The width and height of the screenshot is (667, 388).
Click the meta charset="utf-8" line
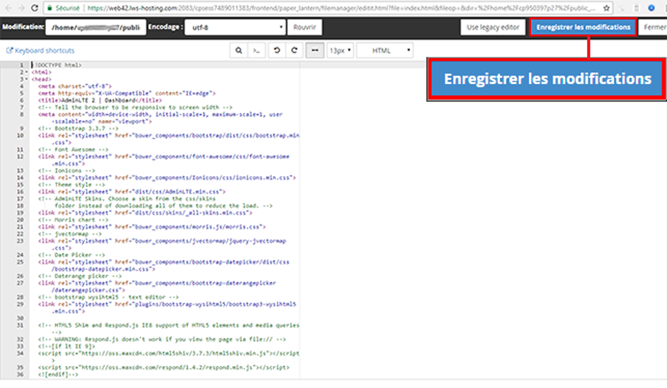click(75, 86)
